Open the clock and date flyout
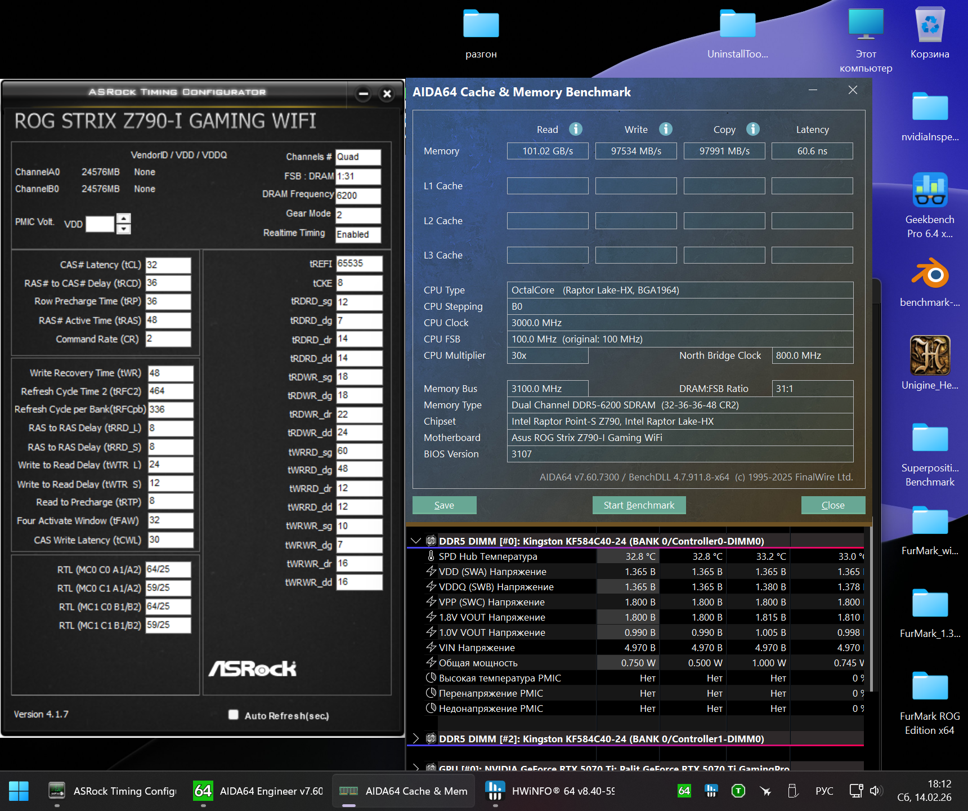This screenshot has height=811, width=968. (x=924, y=791)
